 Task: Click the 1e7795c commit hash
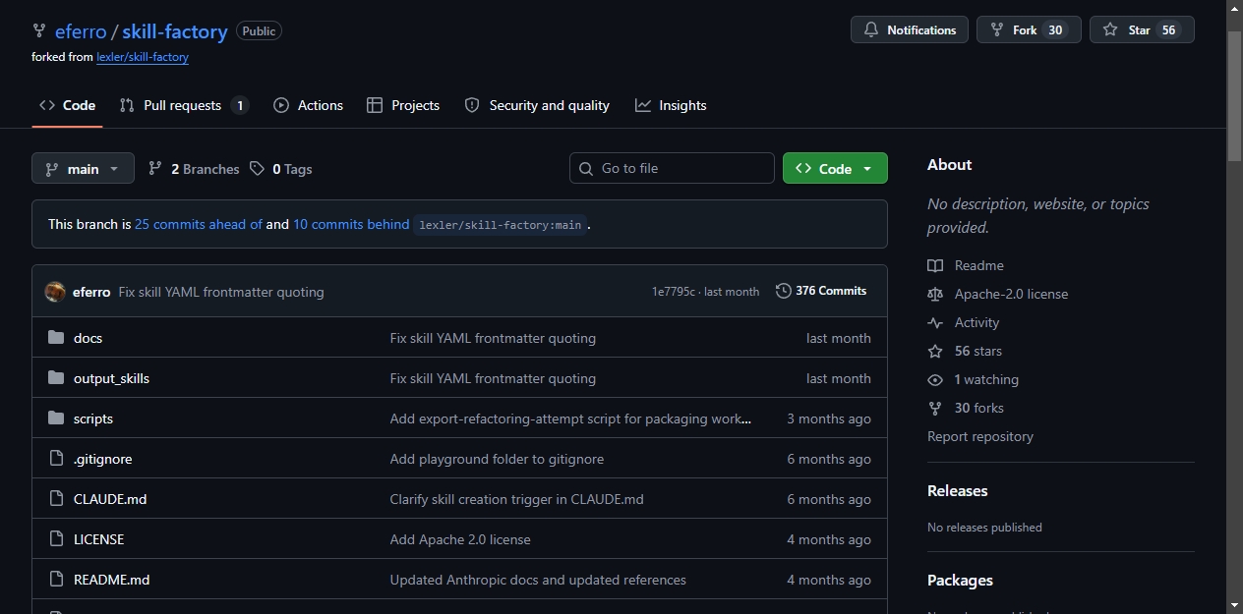point(673,292)
